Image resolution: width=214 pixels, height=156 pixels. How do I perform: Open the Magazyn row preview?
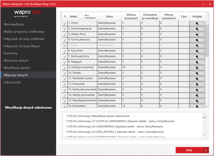[197, 62]
